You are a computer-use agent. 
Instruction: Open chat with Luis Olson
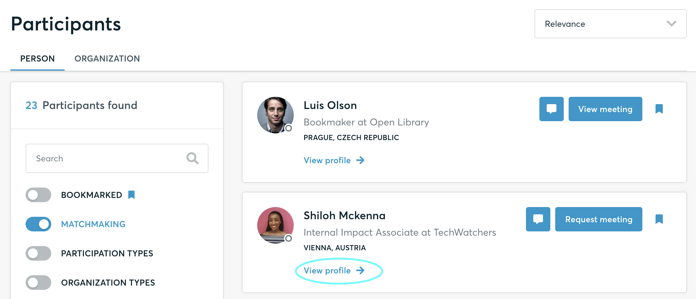point(551,109)
